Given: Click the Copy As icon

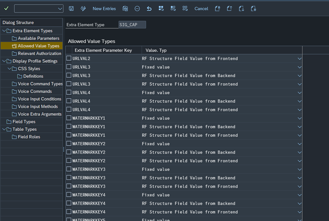Looking at the screenshot, I should pos(125,8).
